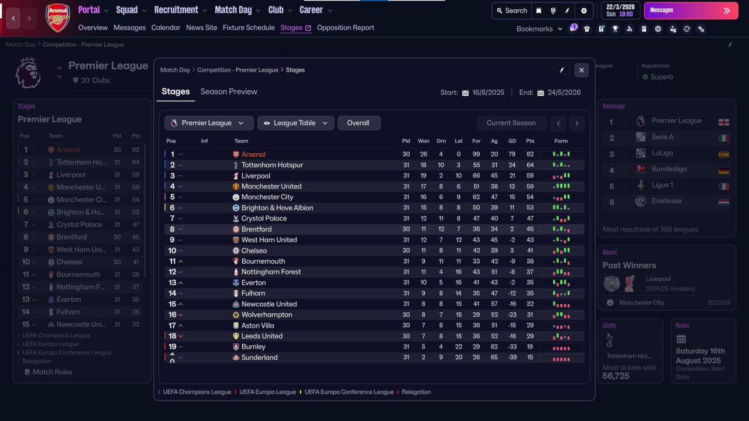Click the Match Rules button

click(x=49, y=372)
